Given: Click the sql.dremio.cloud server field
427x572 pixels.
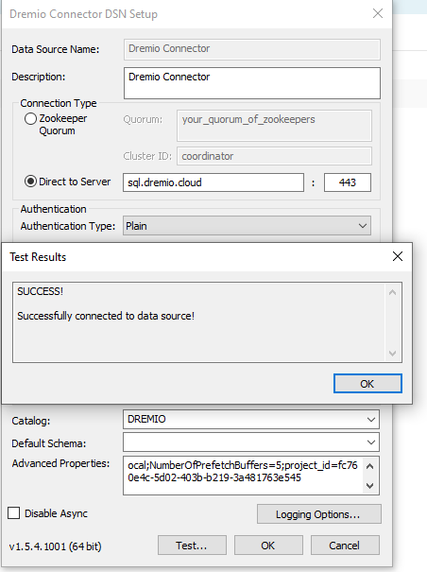Looking at the screenshot, I should [x=213, y=182].
